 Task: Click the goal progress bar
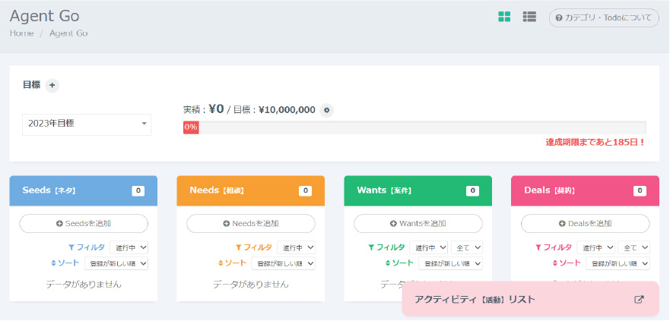tap(414, 127)
